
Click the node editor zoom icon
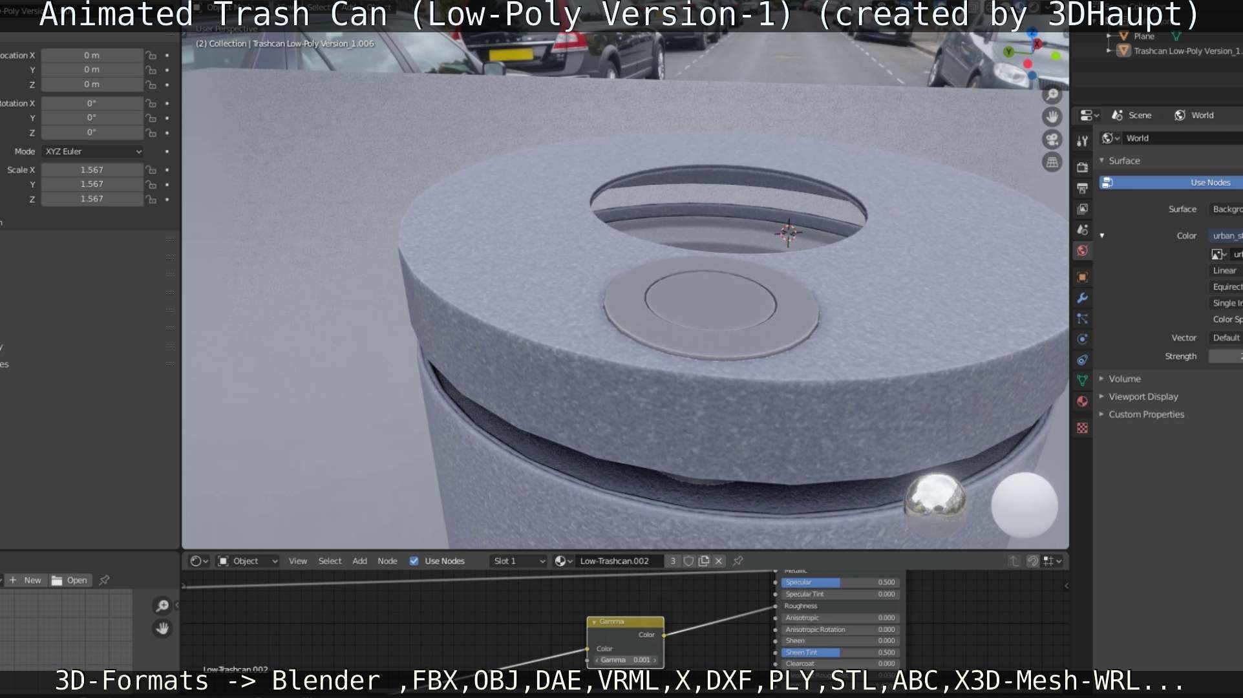click(x=162, y=606)
